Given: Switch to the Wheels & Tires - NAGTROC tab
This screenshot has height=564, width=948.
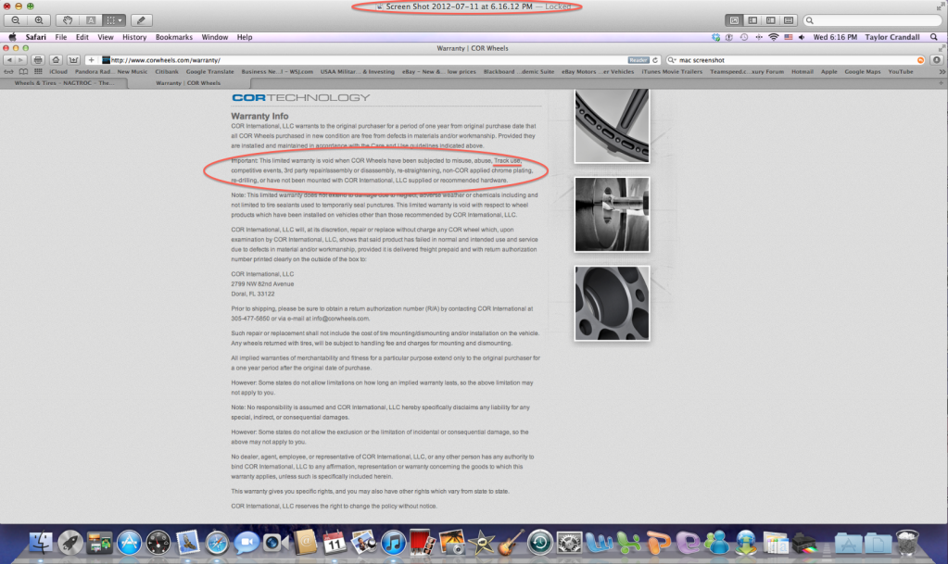Looking at the screenshot, I should pos(64,82).
